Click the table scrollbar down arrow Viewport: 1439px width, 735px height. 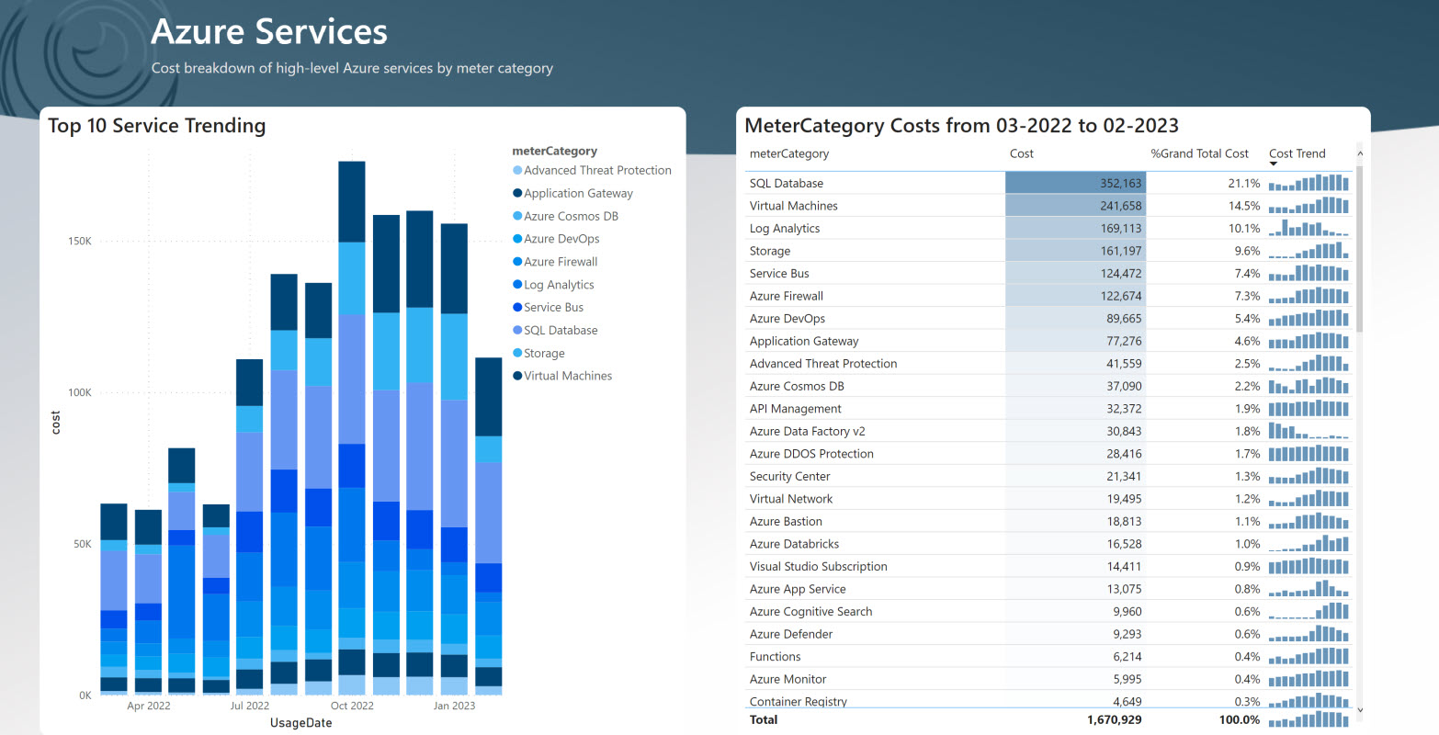coord(1360,710)
